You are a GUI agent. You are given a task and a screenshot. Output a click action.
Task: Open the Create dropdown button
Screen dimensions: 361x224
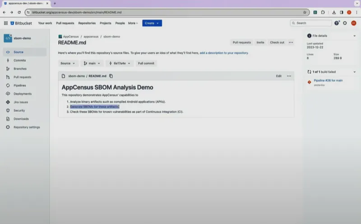point(152,23)
